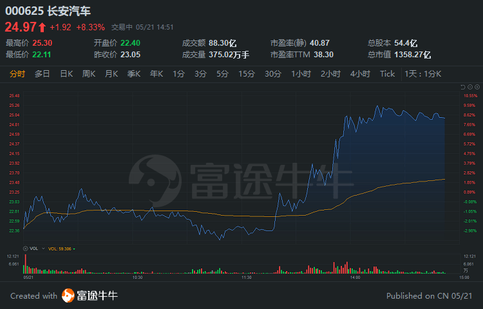Click the 最高价 value 25.30

pyautogui.click(x=43, y=42)
